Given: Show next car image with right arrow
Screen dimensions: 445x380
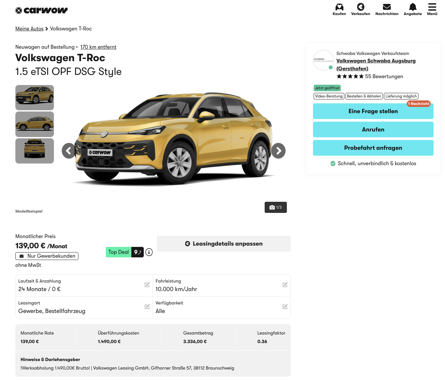Looking at the screenshot, I should (x=278, y=151).
